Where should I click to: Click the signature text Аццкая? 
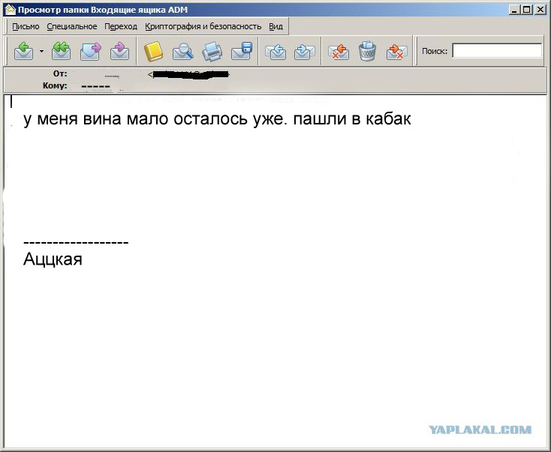coord(53,259)
